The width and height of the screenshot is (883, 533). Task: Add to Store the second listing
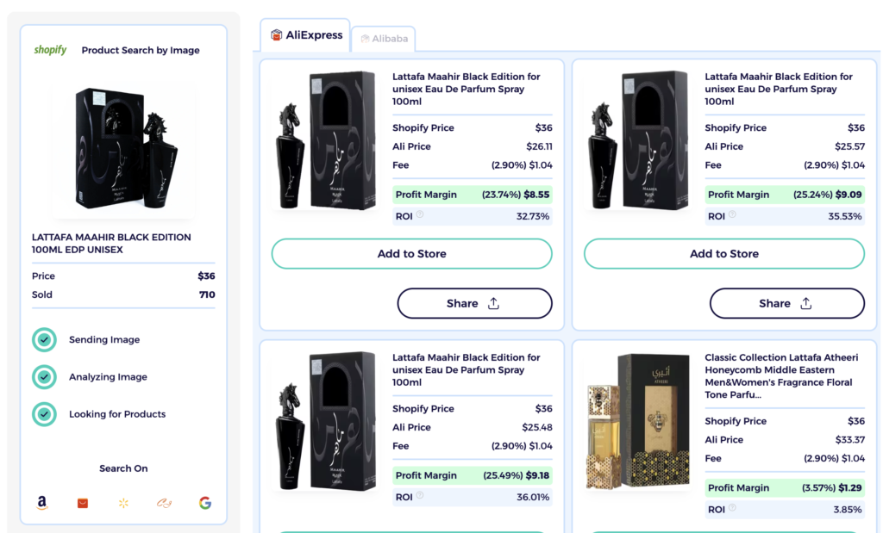coord(723,253)
